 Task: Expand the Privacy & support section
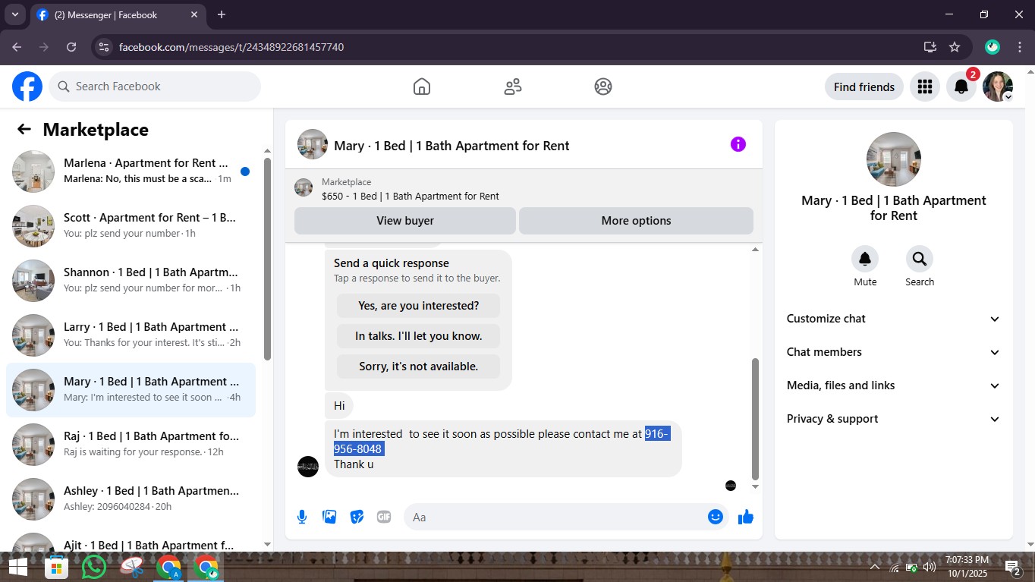(894, 419)
